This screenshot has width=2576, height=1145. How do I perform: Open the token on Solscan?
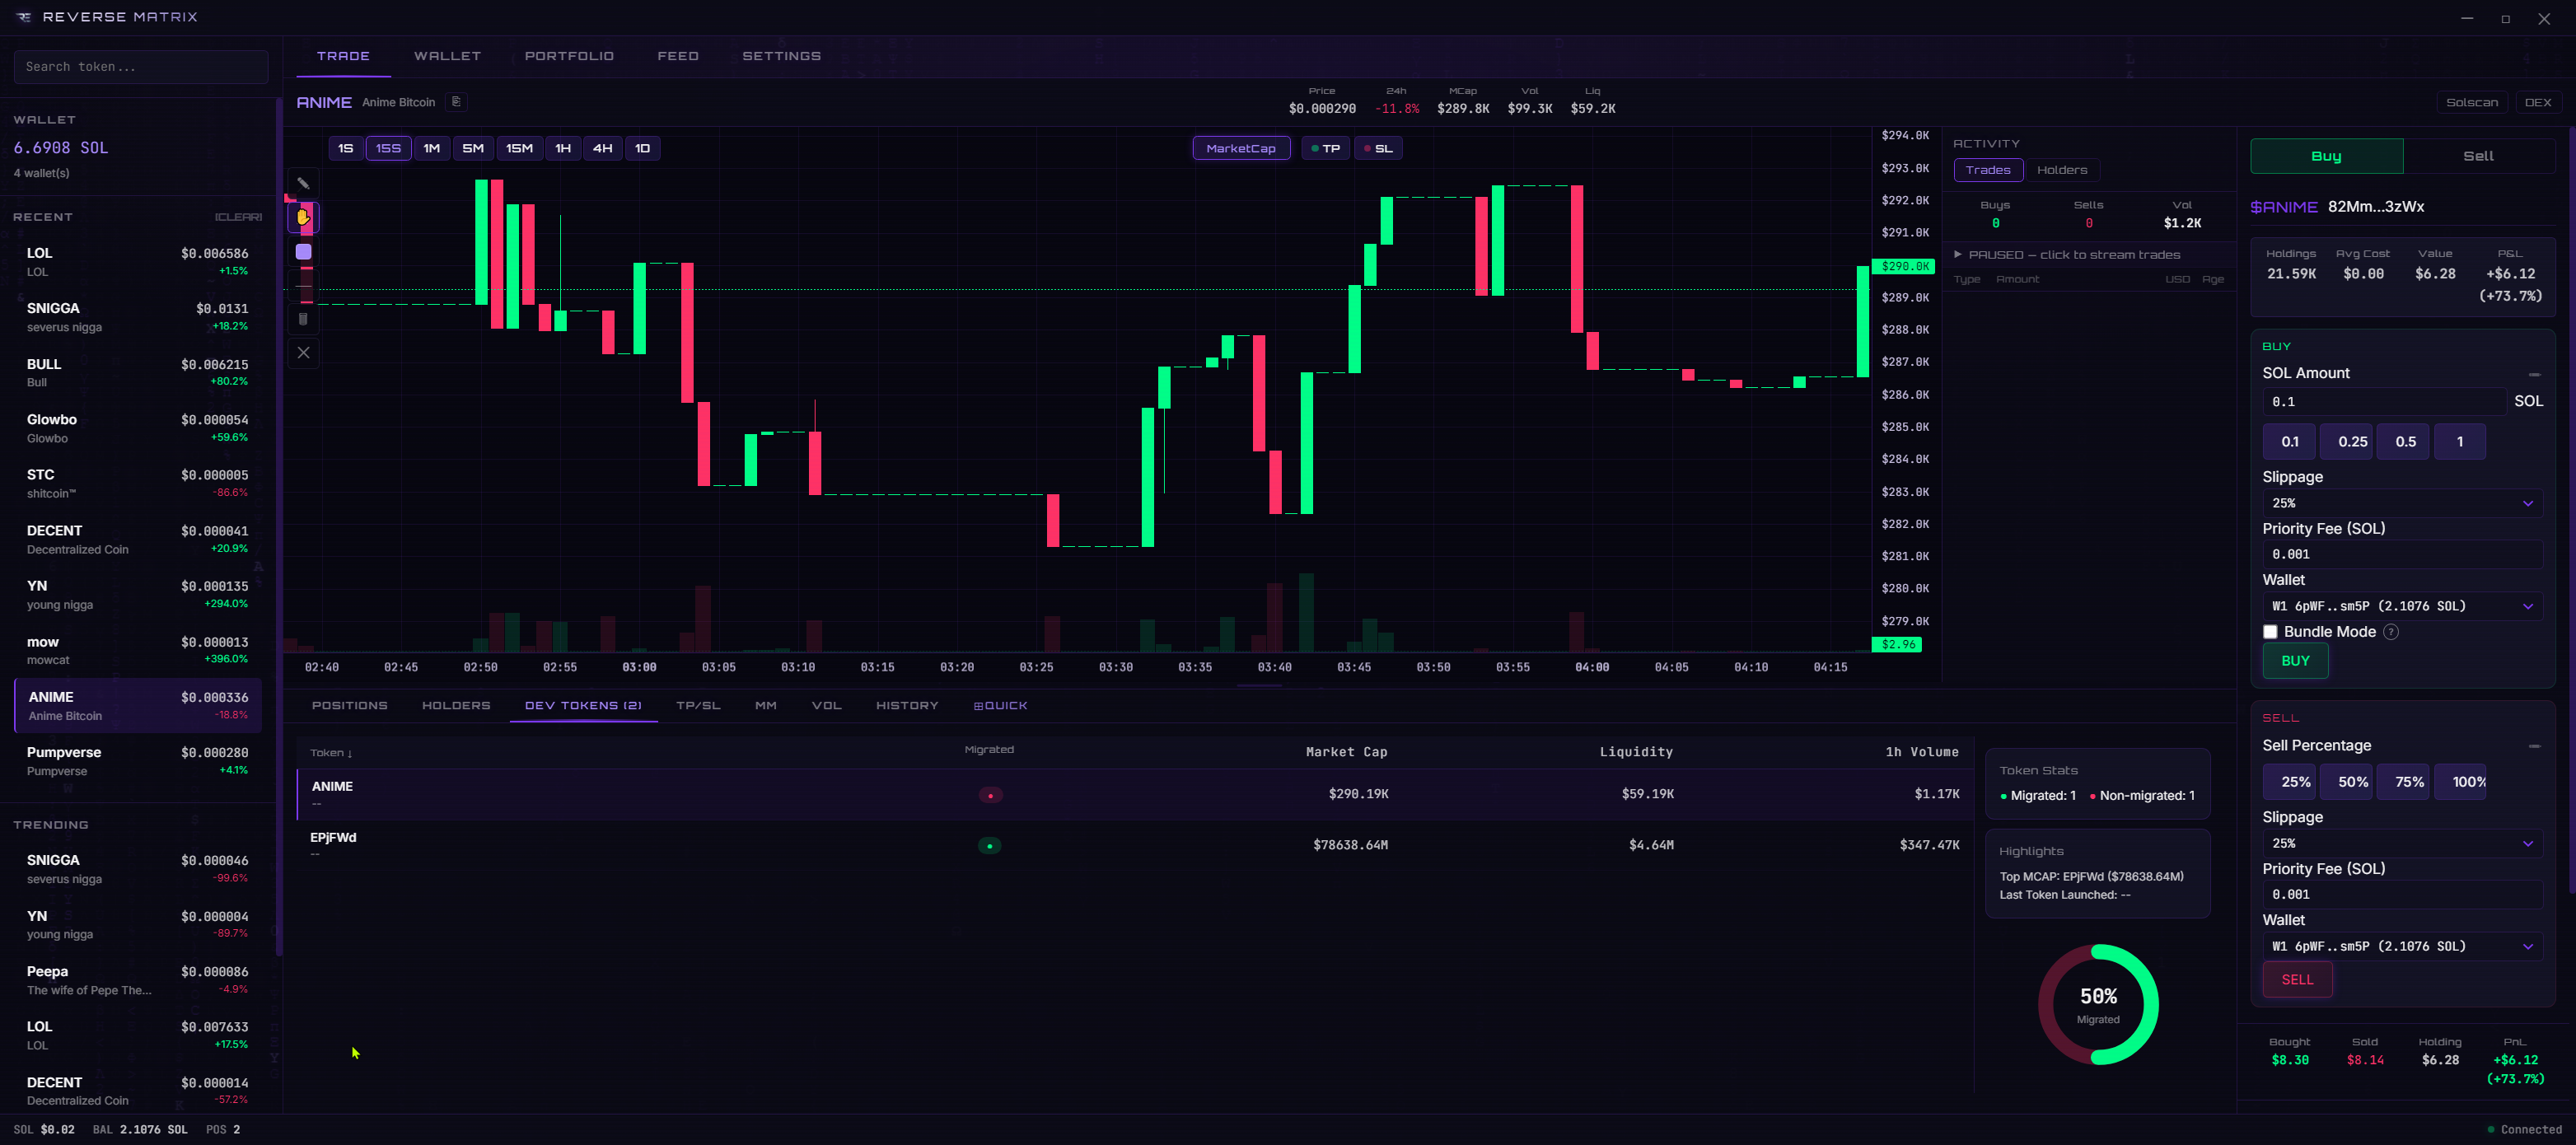[2472, 102]
